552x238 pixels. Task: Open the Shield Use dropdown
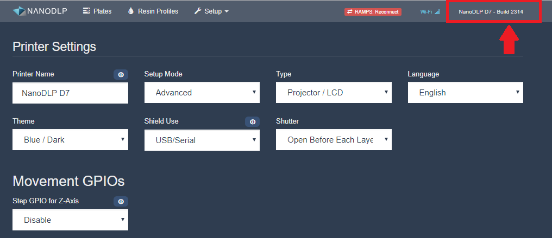coord(202,140)
